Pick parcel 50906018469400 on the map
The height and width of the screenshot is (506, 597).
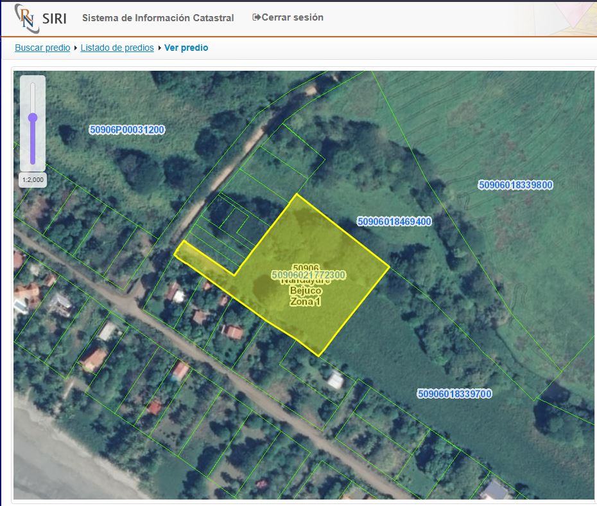394,222
